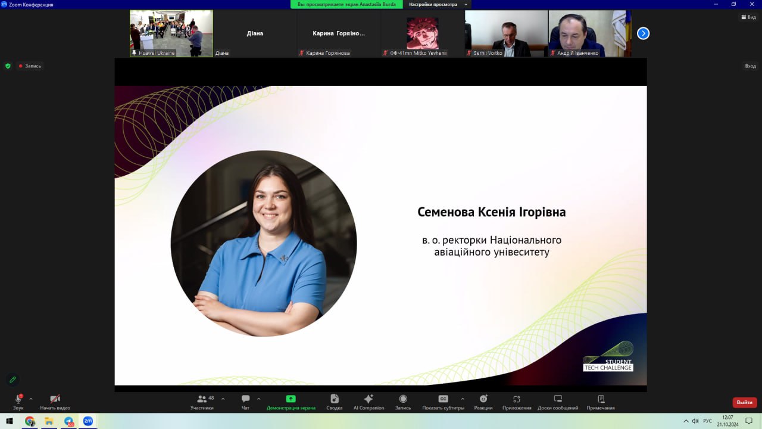Screen dimensions: 762x429
Task: Turn on camera with Начать видео
Action: coord(55,402)
